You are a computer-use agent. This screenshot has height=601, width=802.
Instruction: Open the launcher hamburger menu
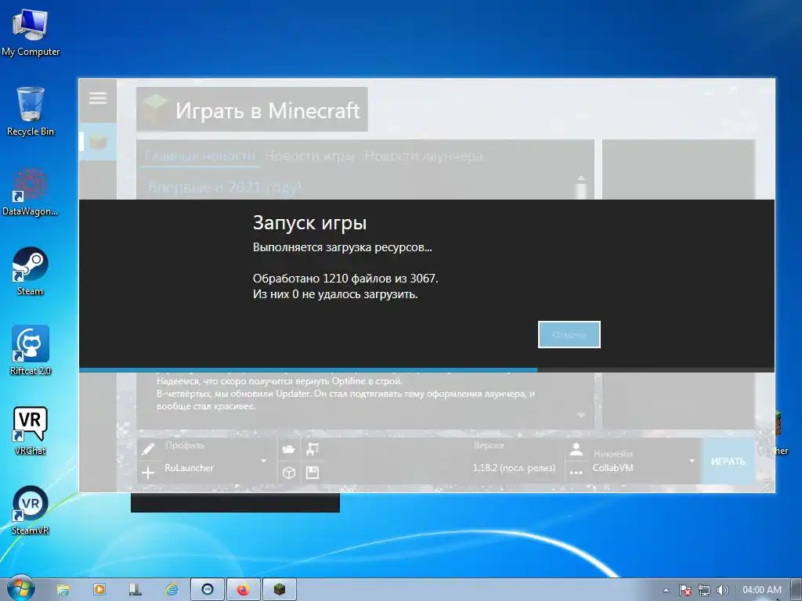[98, 98]
